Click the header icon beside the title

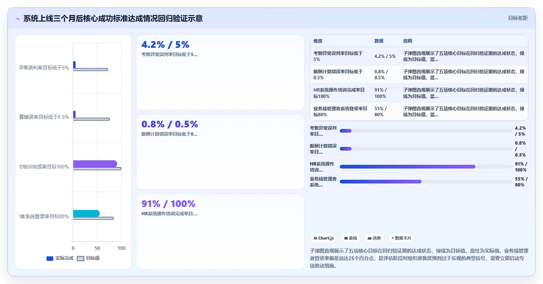pyautogui.click(x=18, y=19)
